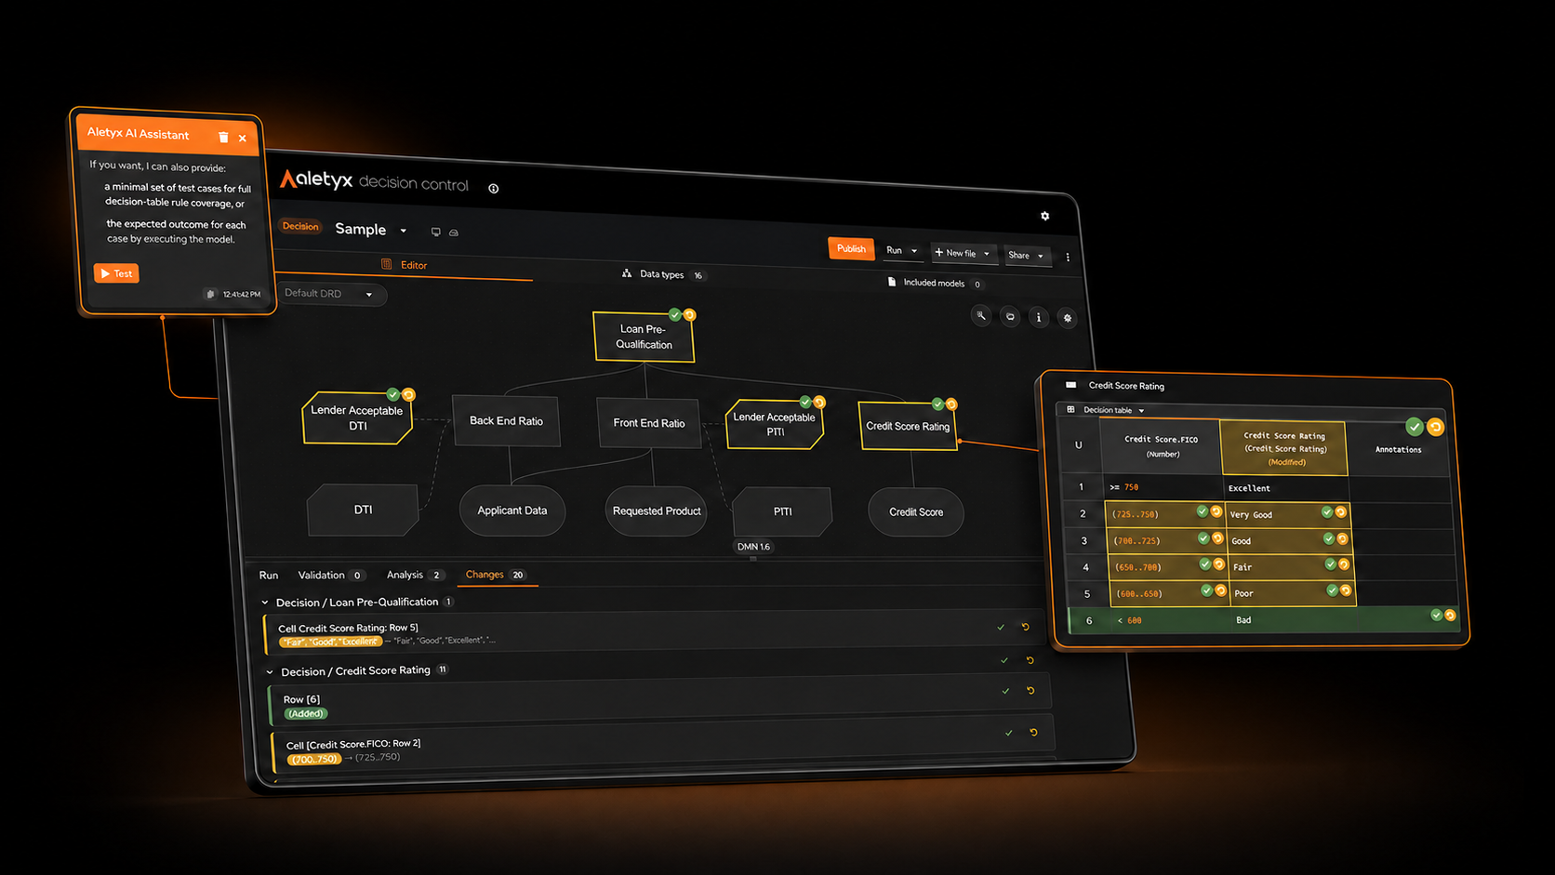
Task: Accept the Row [6] Added change
Action: point(1005,691)
